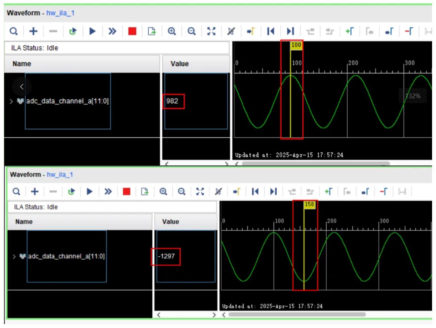Select the yellow cursor flag labeled 158

tap(309, 205)
